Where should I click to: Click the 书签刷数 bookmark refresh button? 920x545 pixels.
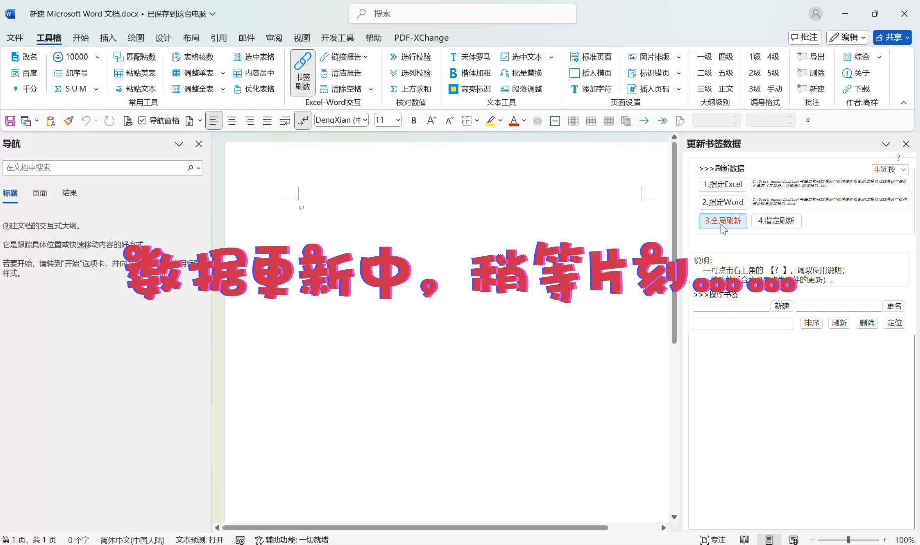tap(303, 73)
